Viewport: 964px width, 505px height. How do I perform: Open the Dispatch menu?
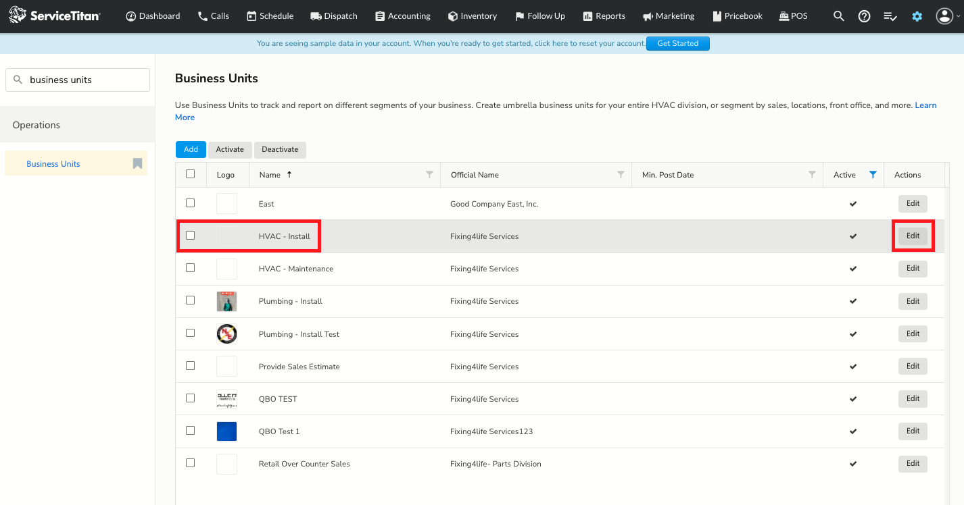point(334,16)
